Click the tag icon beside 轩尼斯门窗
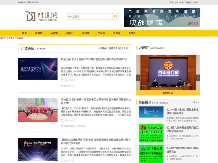 [62, 86]
